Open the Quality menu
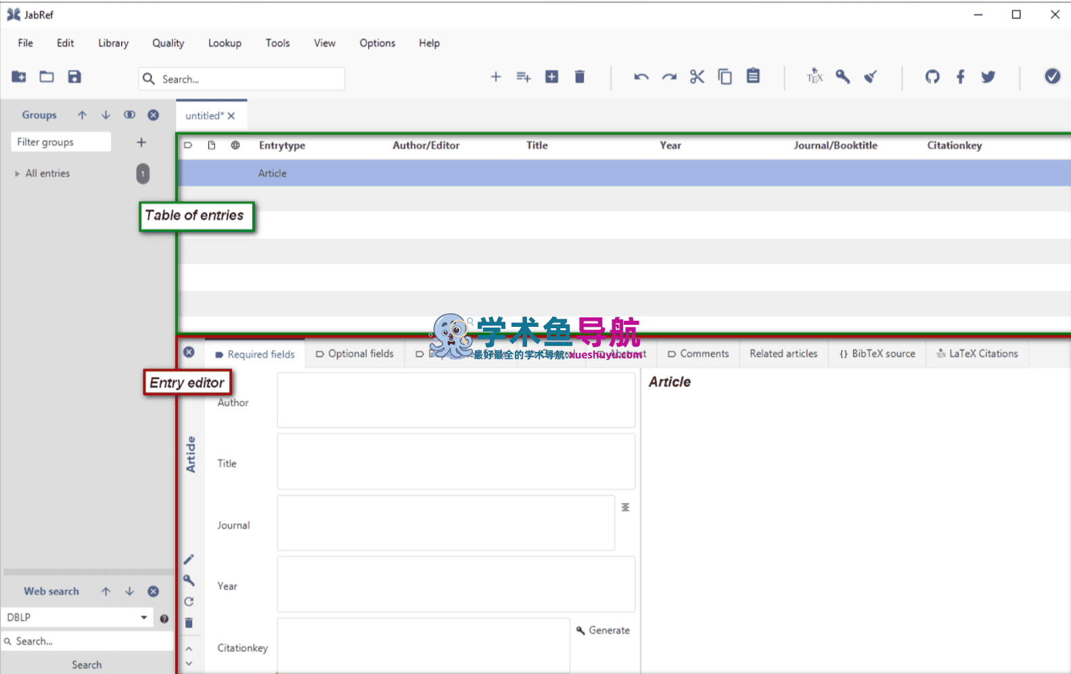This screenshot has height=674, width=1071. click(168, 43)
